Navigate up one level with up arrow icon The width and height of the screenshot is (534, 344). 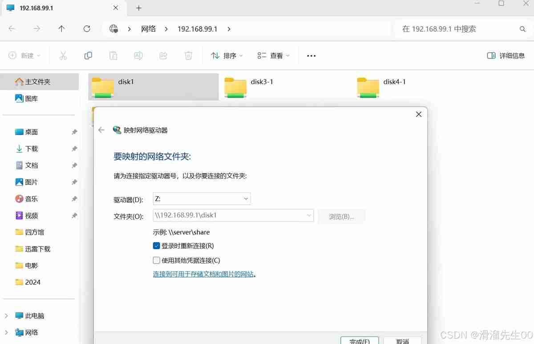pos(61,29)
